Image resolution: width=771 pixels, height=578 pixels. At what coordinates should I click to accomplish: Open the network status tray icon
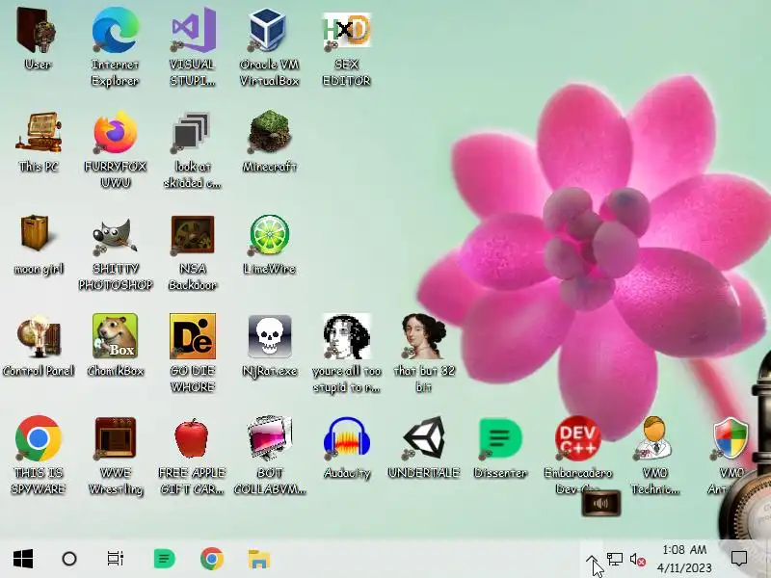(x=615, y=559)
